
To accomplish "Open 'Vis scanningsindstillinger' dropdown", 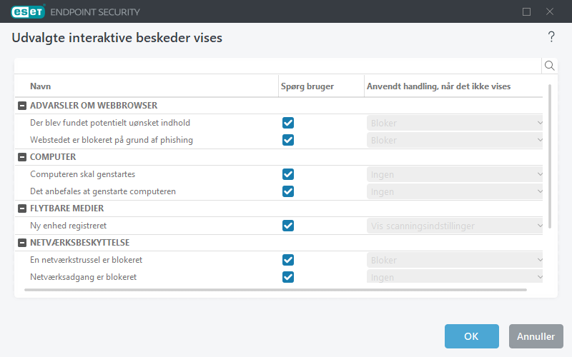I will pos(455,226).
